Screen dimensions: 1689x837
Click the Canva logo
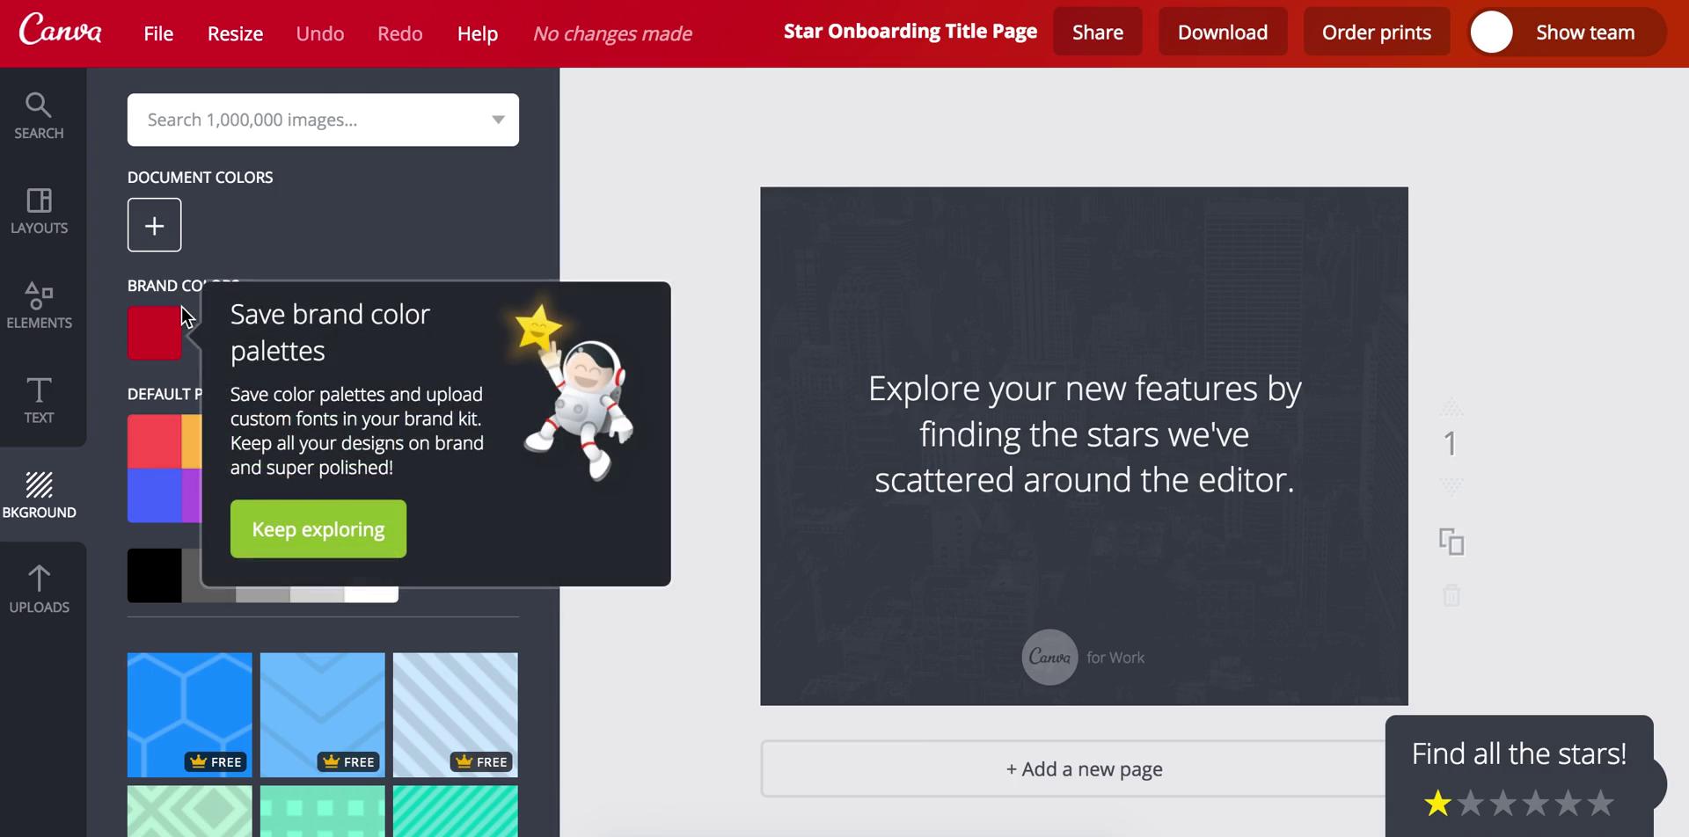(x=60, y=30)
